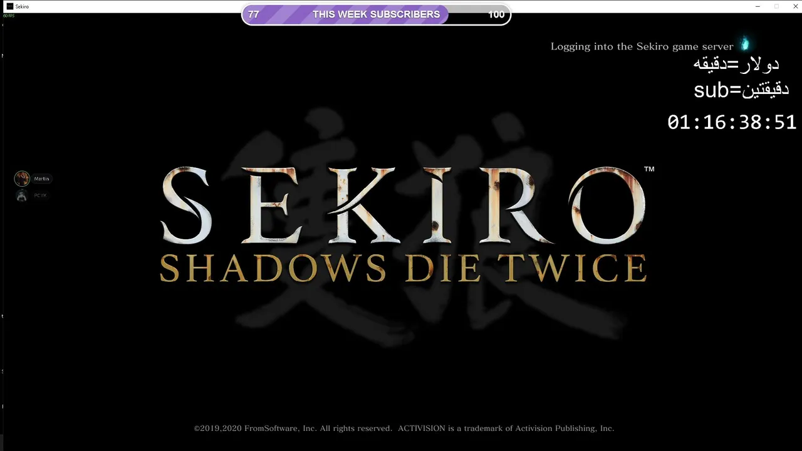
Task: Click the green "60 FPS" counter
Action: tap(9, 16)
